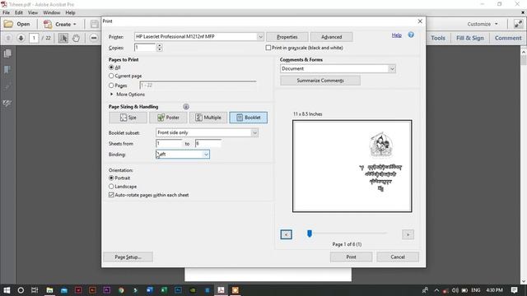Switch to Acrobat taskbar icon
This screenshot has height=296, width=527.
[x=221, y=290]
